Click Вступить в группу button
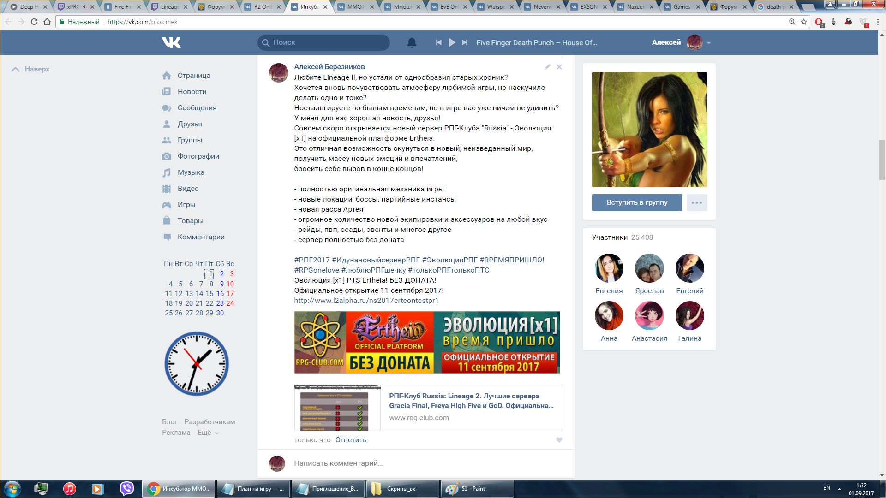 (637, 202)
